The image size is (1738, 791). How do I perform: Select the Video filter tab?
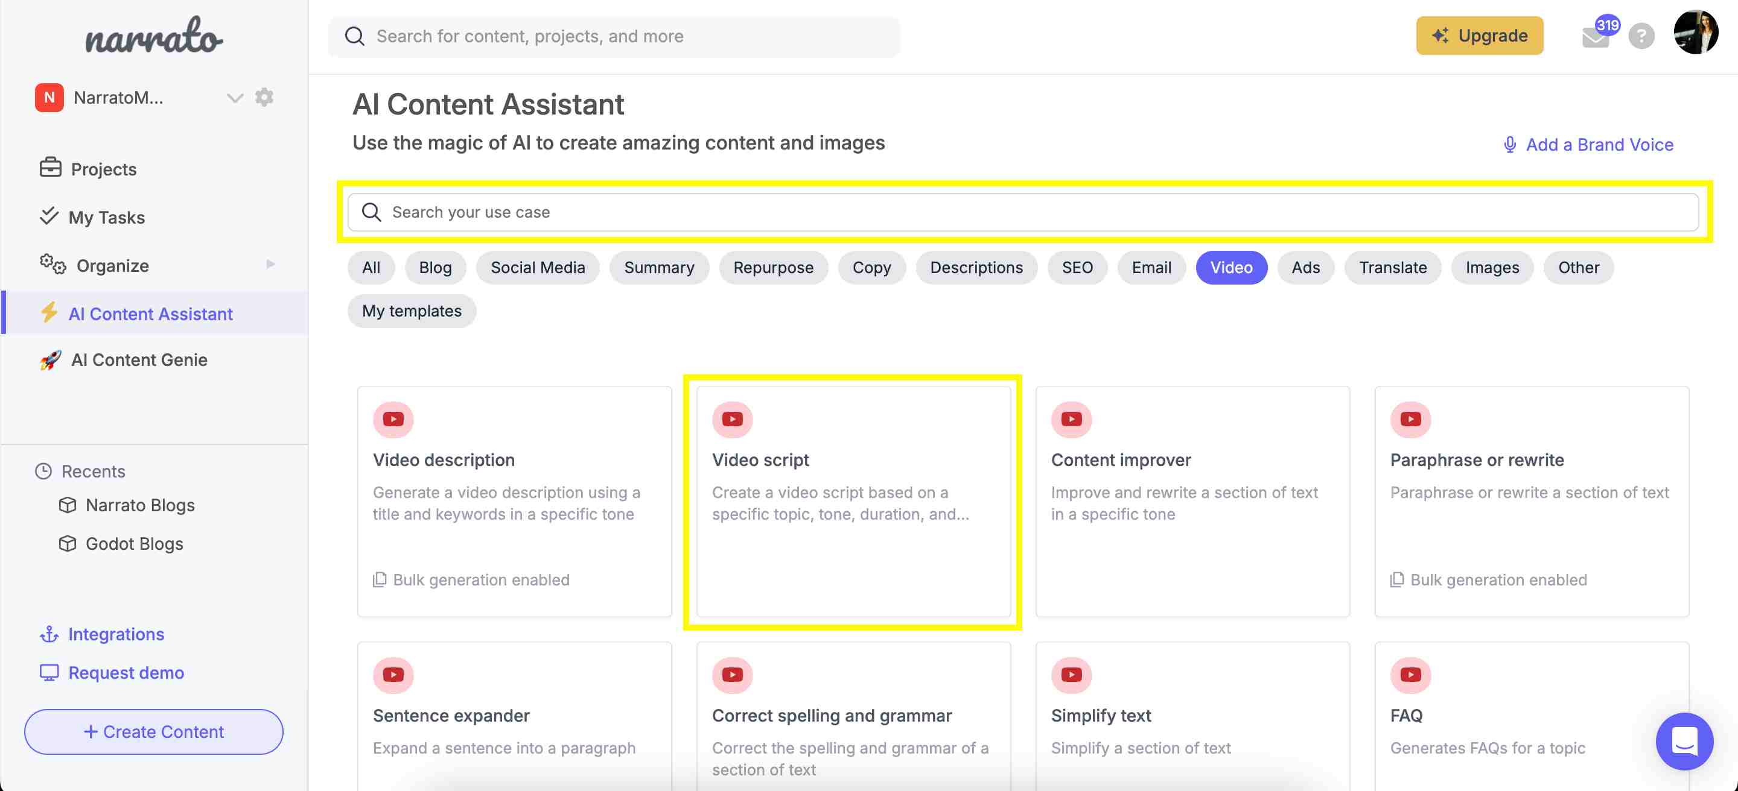1231,268
